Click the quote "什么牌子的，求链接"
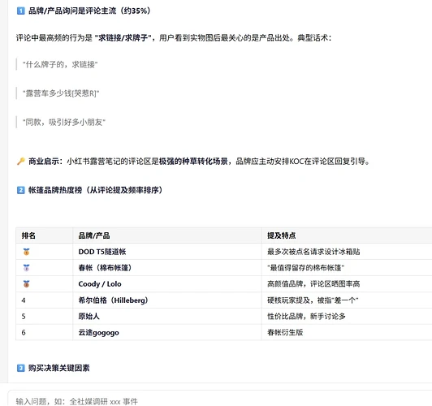Image resolution: width=432 pixels, height=406 pixels. (60, 64)
